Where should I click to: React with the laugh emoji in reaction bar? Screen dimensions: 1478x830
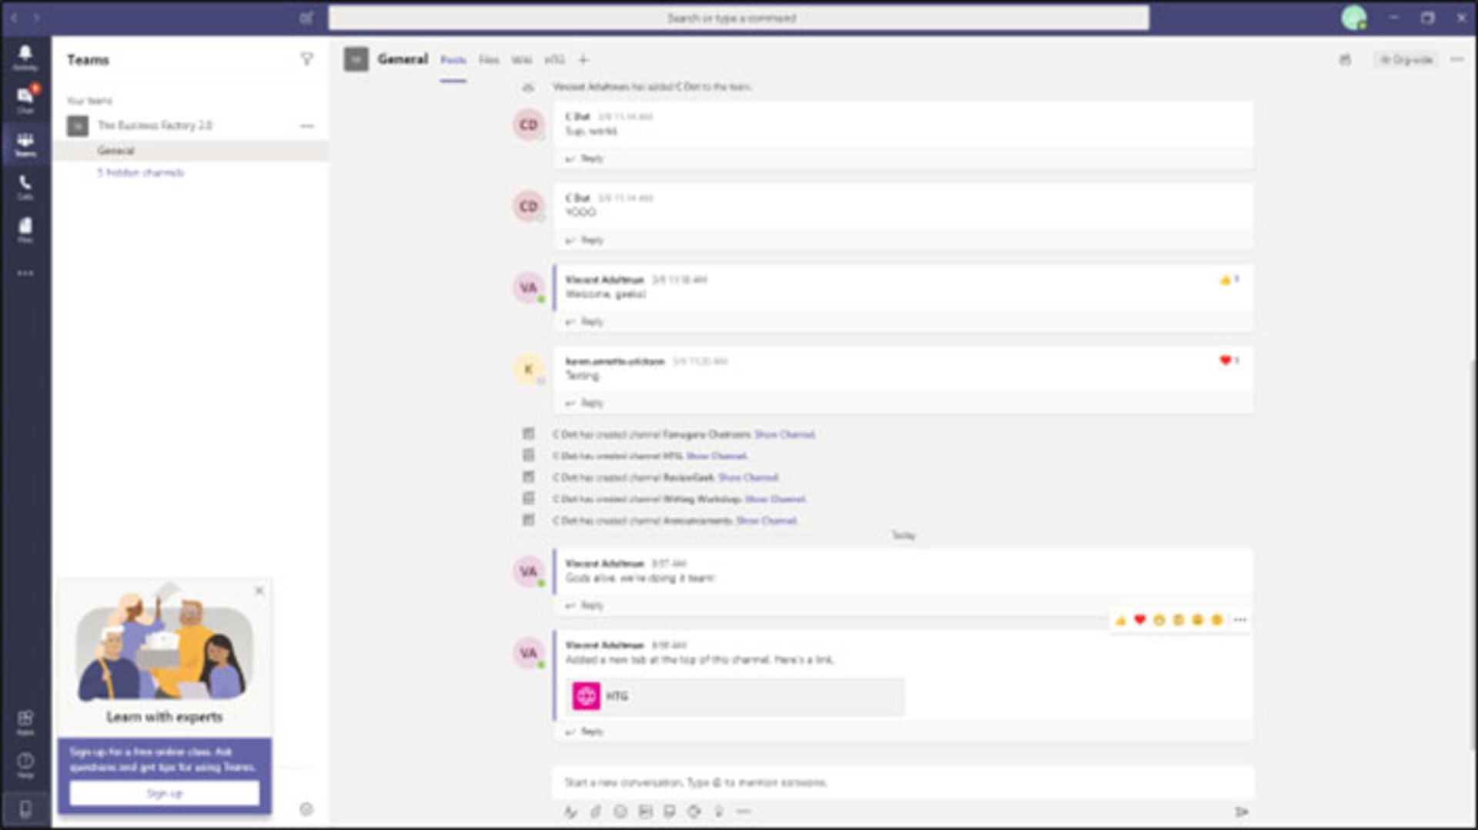[1159, 620]
